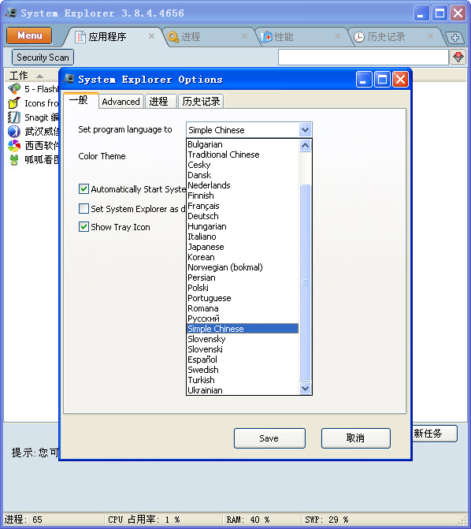The width and height of the screenshot is (471, 529).
Task: Click language list scroll down arrow
Action: 305,389
